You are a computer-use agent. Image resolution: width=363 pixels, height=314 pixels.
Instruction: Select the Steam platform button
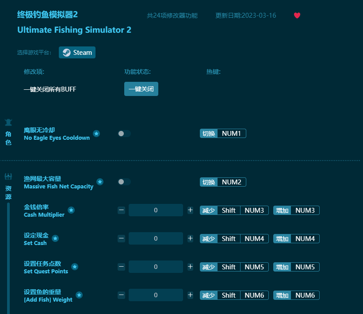click(x=77, y=53)
